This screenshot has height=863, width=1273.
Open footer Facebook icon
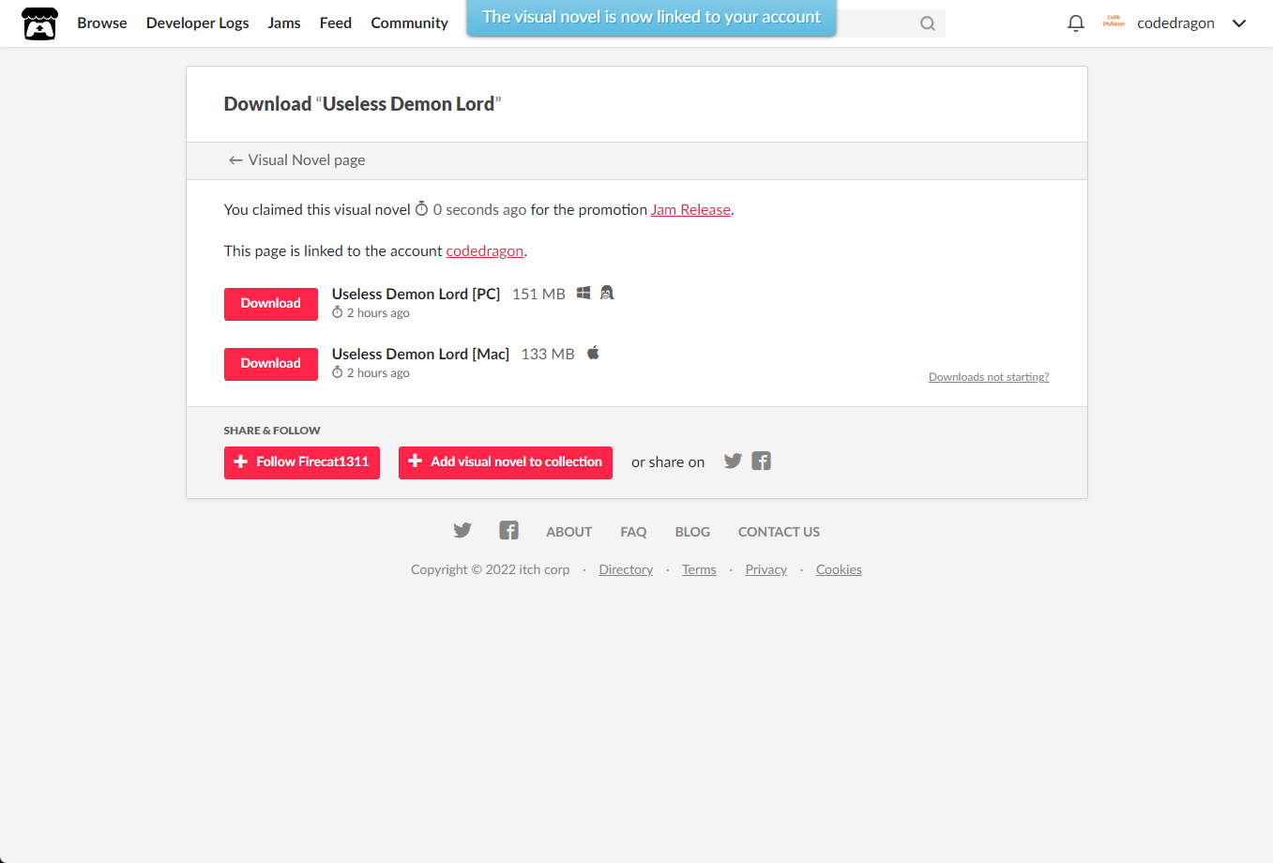click(508, 530)
